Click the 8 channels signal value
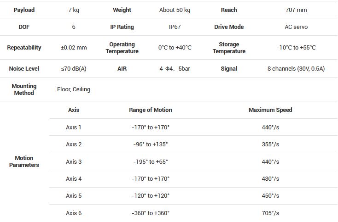The height and width of the screenshot is (222, 338). pyautogui.click(x=296, y=69)
